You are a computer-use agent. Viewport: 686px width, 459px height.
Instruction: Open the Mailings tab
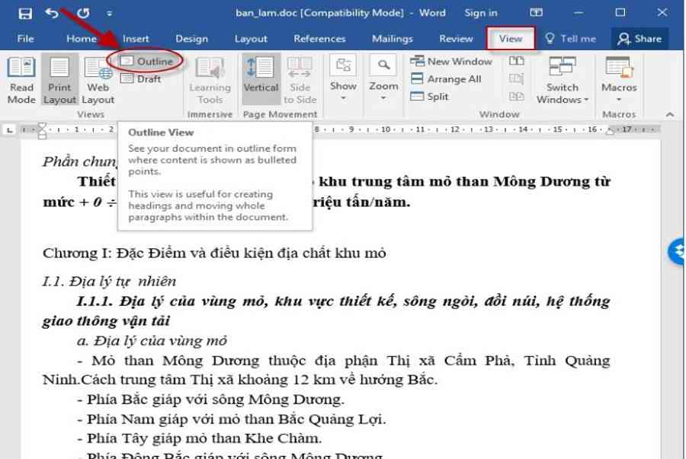(x=392, y=38)
